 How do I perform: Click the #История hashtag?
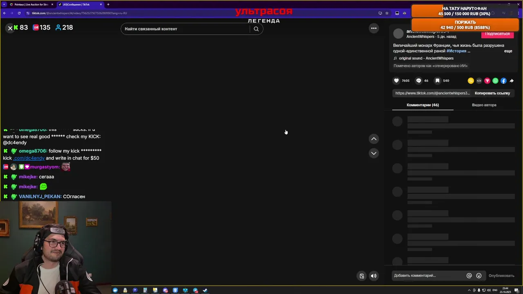click(456, 51)
